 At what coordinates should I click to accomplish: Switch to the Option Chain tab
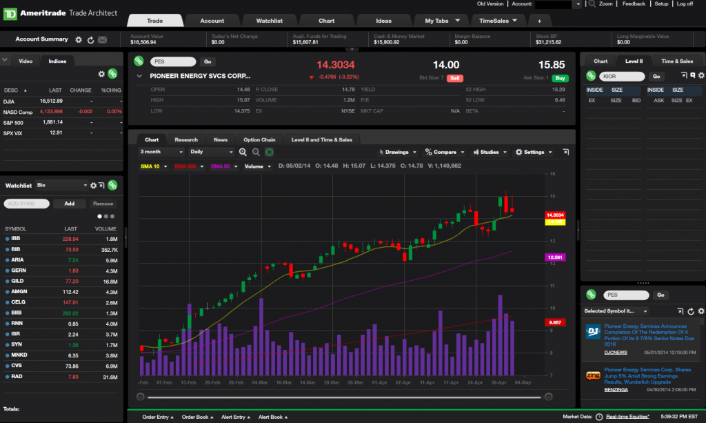click(x=259, y=139)
